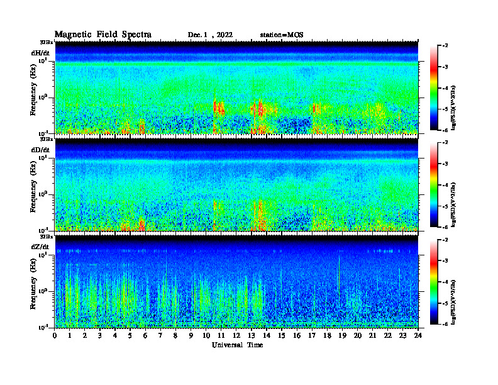
Task: Click hour tick label "9" on time axis
Action: pos(191,336)
